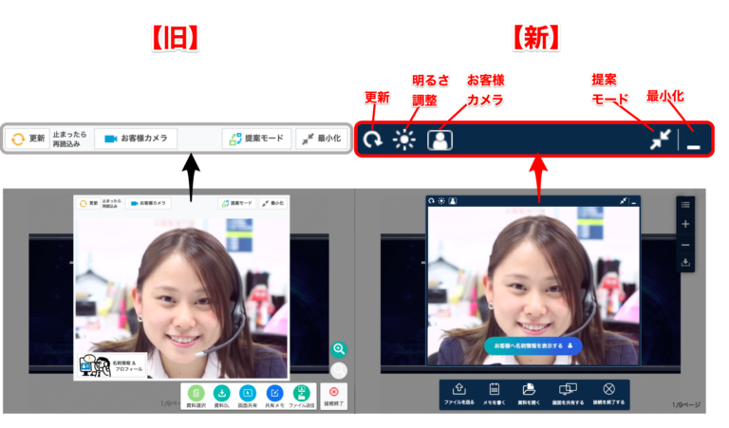Click the brightness sun icon in the enlarged dark toolbar

pos(405,140)
